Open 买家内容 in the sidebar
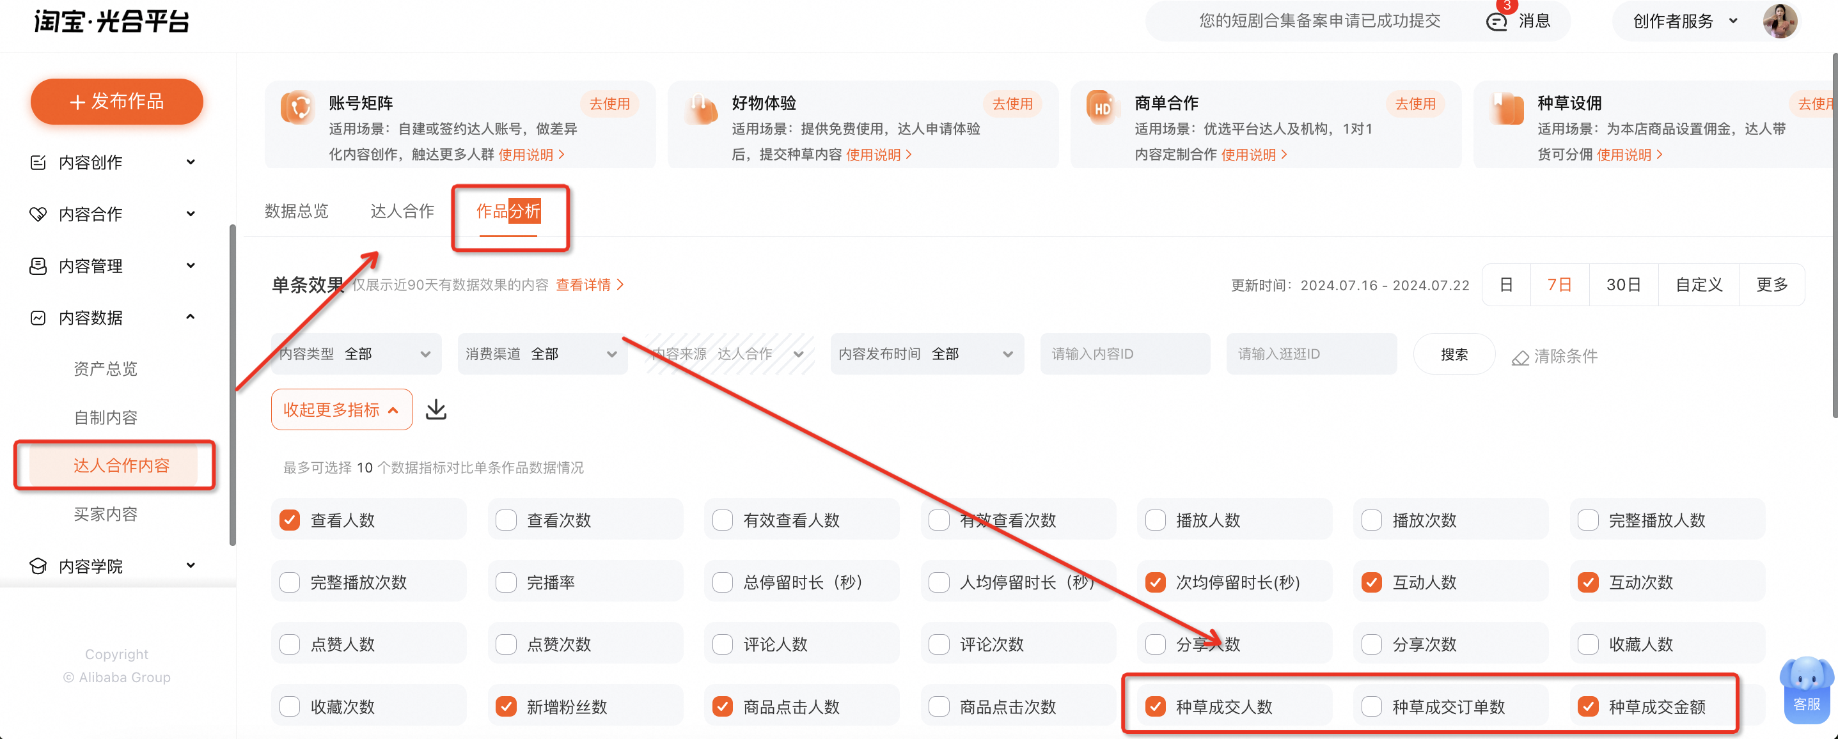This screenshot has width=1838, height=739. [x=106, y=515]
